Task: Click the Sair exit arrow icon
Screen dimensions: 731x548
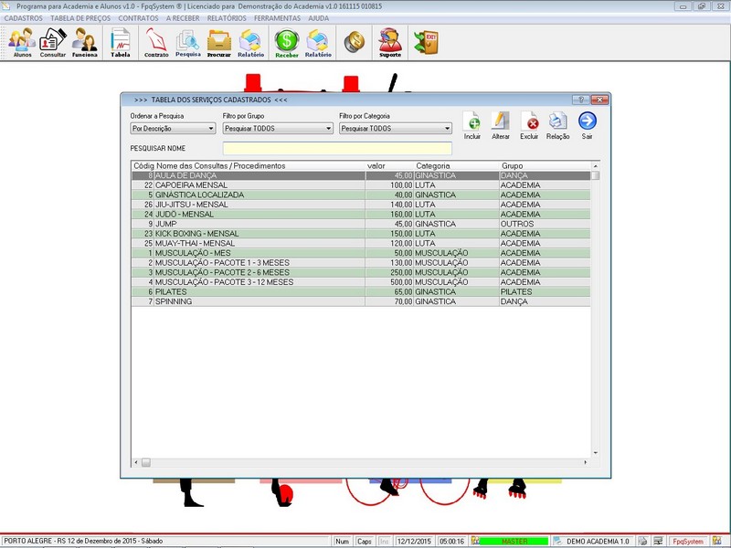Action: 588,124
